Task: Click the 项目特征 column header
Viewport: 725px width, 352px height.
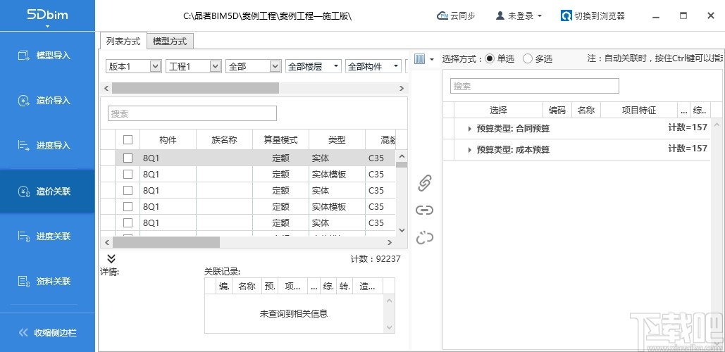Action: [639, 110]
